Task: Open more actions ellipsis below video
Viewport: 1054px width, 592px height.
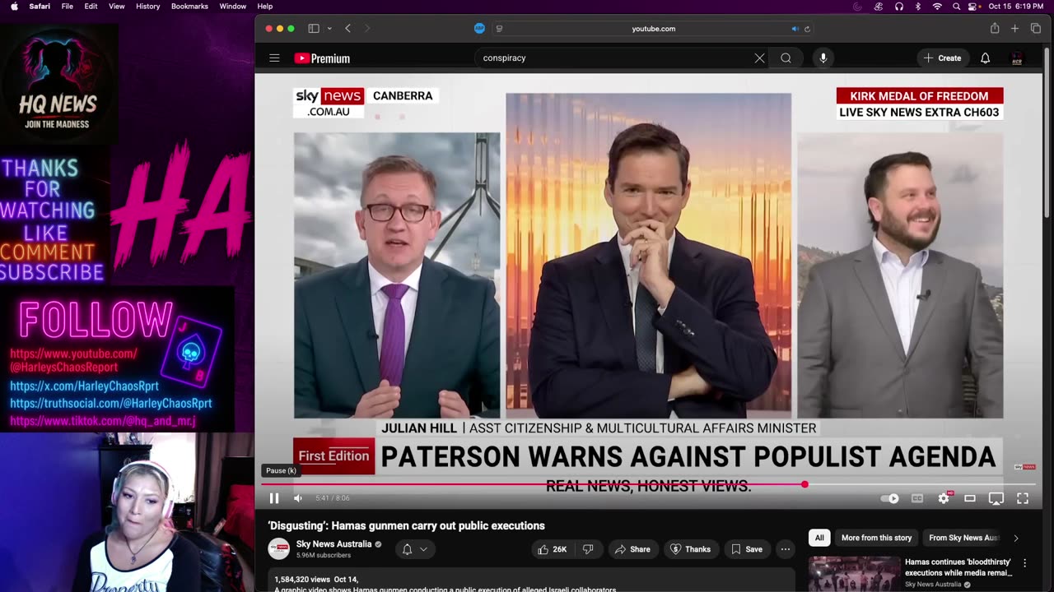Action: coord(786,549)
